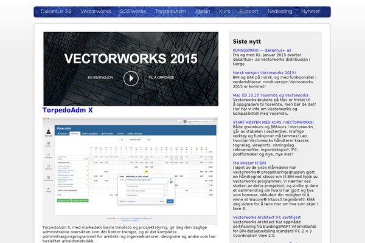Open the Dakantus AS menu item

pos(56,12)
